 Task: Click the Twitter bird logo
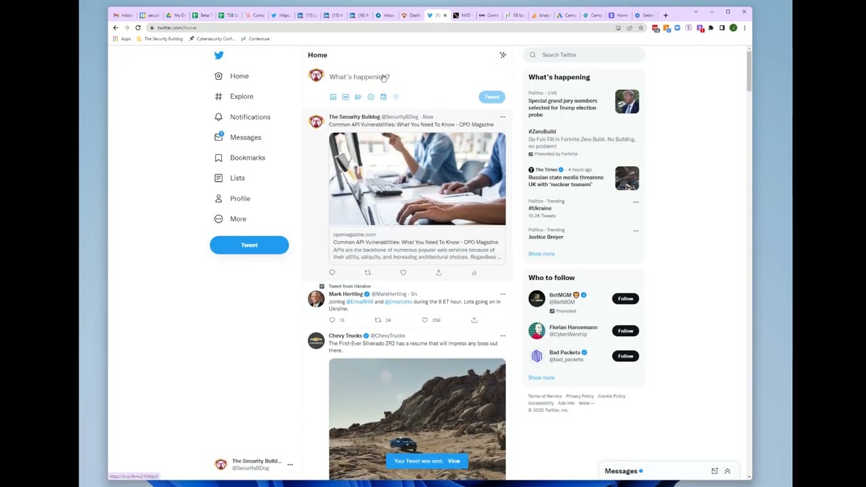coord(219,55)
